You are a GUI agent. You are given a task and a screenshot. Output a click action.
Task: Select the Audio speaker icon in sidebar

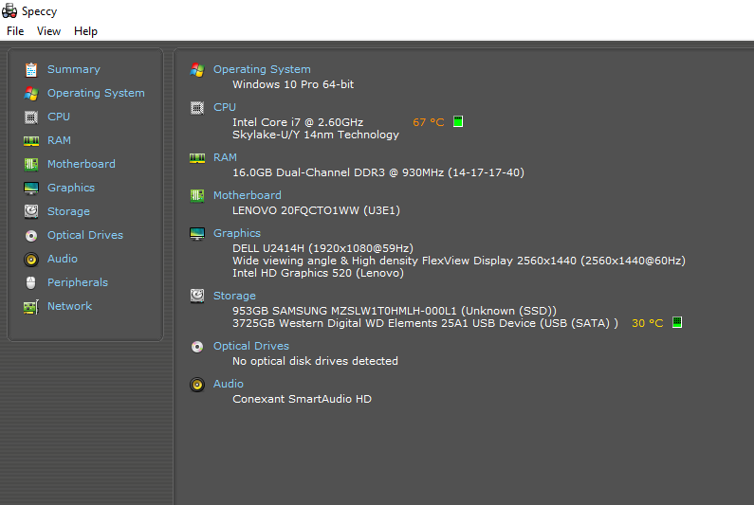click(31, 260)
